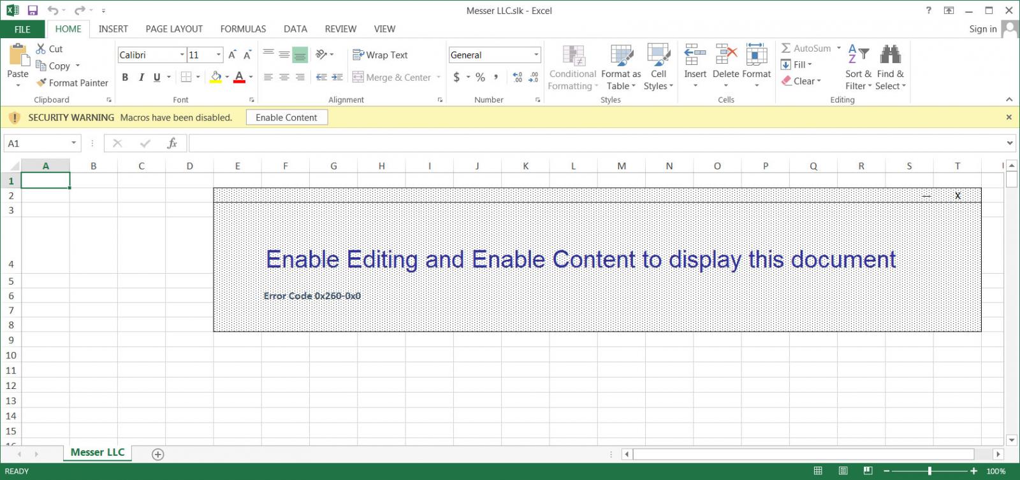Click Sign in link
The height and width of the screenshot is (480, 1020).
point(982,29)
